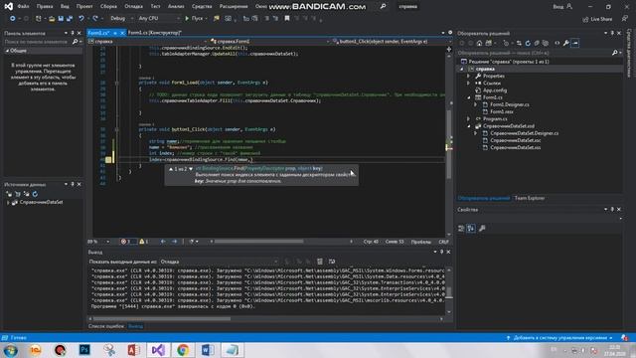
Task: Click the navigate backward arrow below editor
Action: (163, 242)
